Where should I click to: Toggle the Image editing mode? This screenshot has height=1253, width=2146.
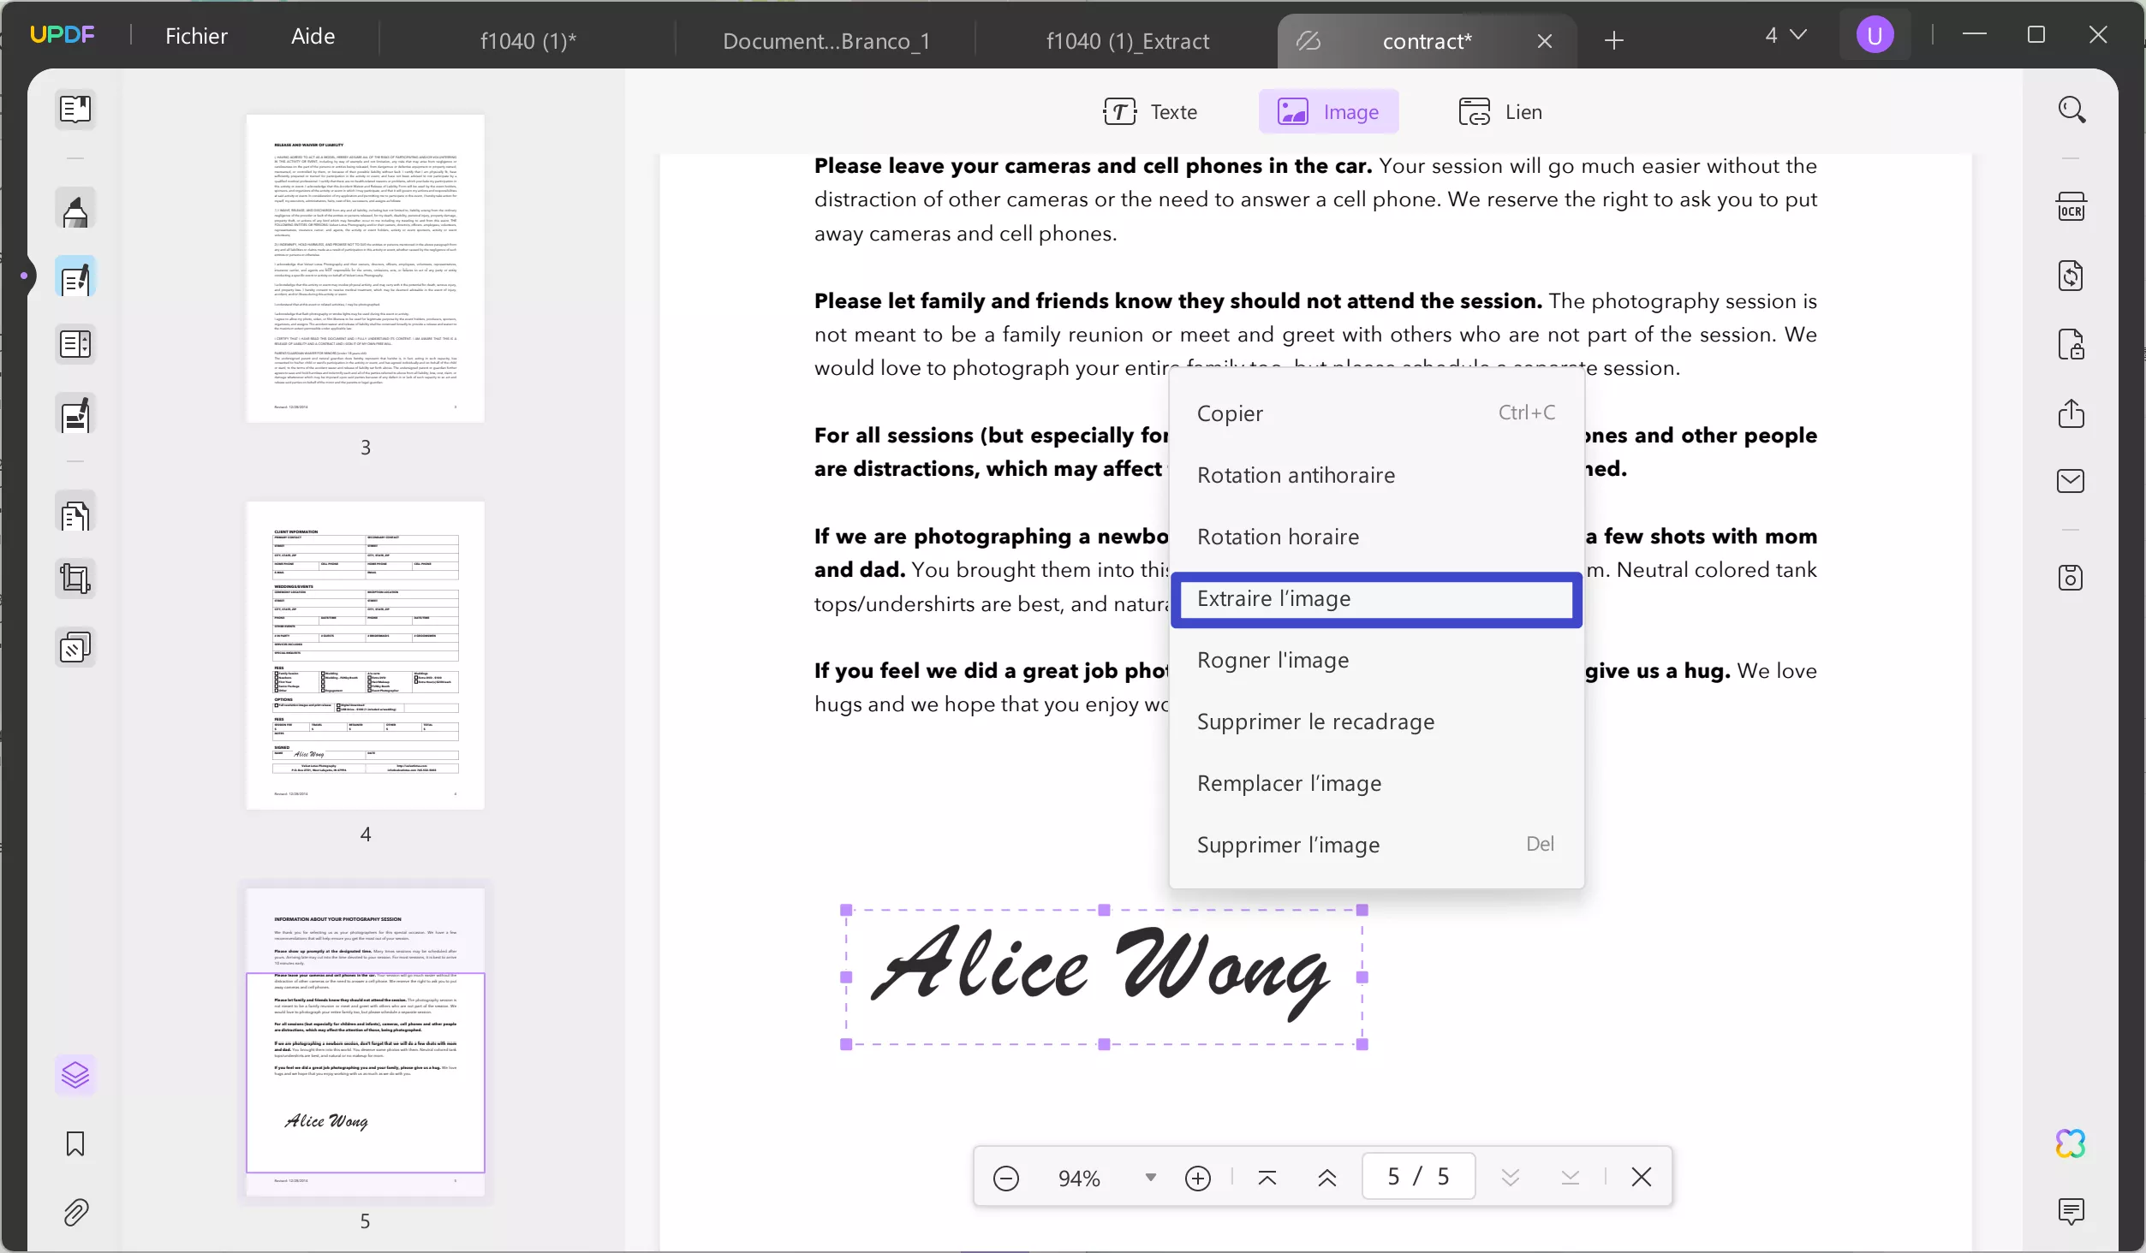tap(1328, 112)
